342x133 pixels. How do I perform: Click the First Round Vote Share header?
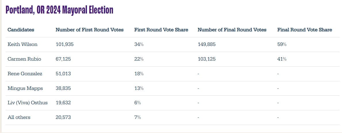point(161,30)
